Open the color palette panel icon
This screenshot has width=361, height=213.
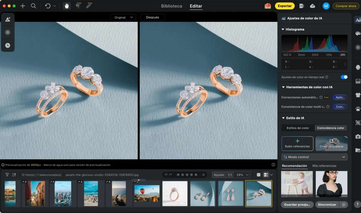point(358,33)
